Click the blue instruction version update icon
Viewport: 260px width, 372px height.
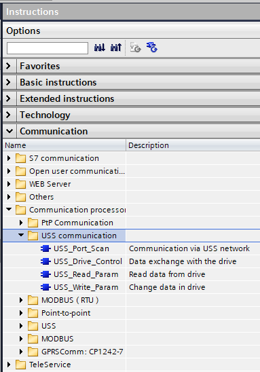click(152, 48)
